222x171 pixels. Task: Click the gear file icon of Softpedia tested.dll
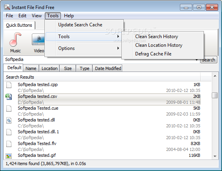pyautogui.click(x=9, y=120)
